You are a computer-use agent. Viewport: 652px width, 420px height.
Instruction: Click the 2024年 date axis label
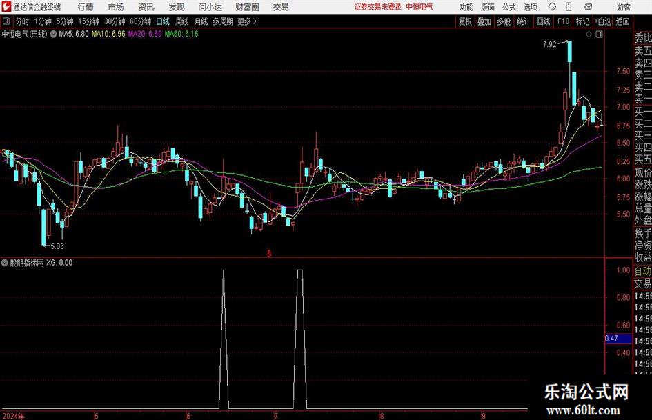click(x=13, y=416)
